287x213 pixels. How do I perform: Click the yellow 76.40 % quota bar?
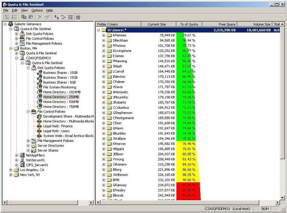click(x=186, y=144)
